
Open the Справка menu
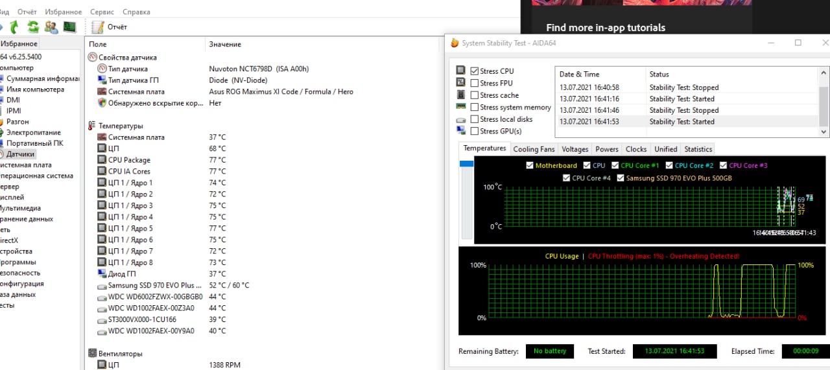click(136, 12)
